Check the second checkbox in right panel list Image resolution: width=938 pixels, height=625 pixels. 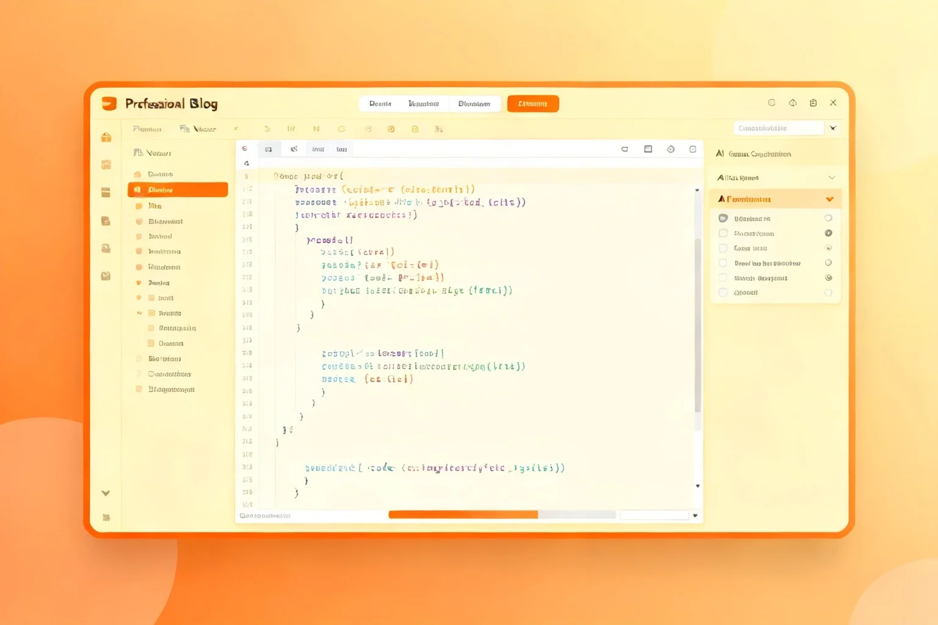pos(723,233)
